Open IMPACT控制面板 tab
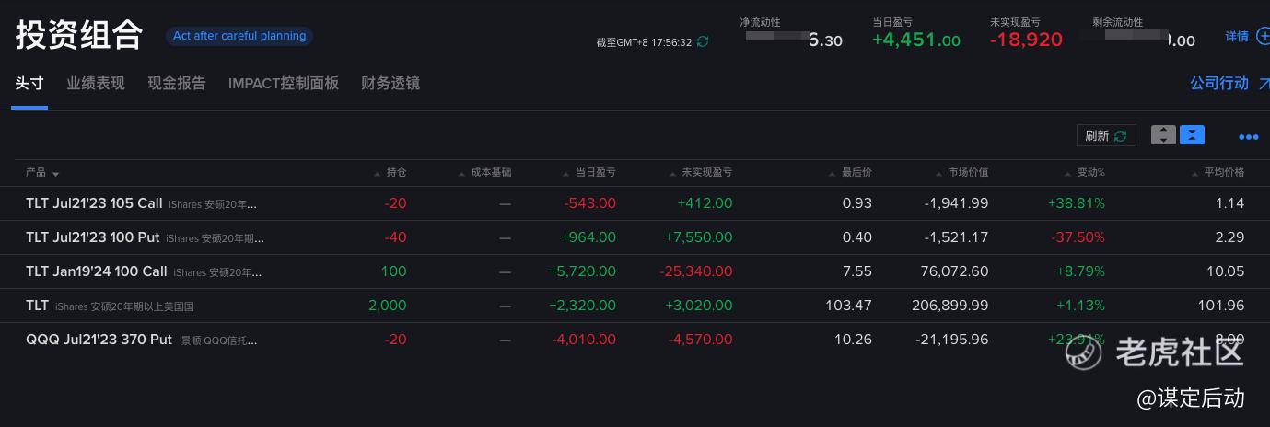The height and width of the screenshot is (427, 1270). point(284,83)
